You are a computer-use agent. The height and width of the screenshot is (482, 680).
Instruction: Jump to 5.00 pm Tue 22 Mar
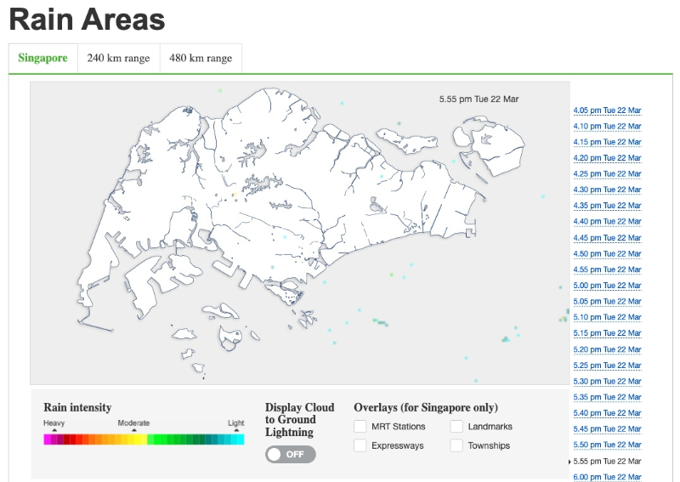click(x=607, y=286)
